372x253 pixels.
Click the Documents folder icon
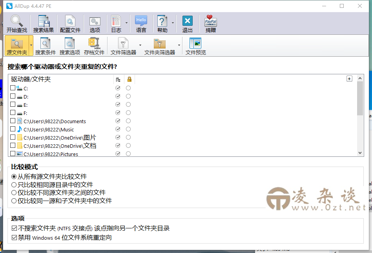pos(20,121)
